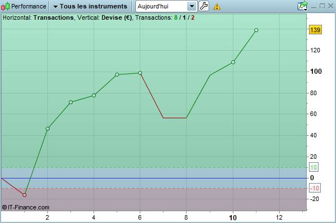This screenshot has width=336, height=223.
Task: Select the yellow 139 value label
Action: pos(315,30)
